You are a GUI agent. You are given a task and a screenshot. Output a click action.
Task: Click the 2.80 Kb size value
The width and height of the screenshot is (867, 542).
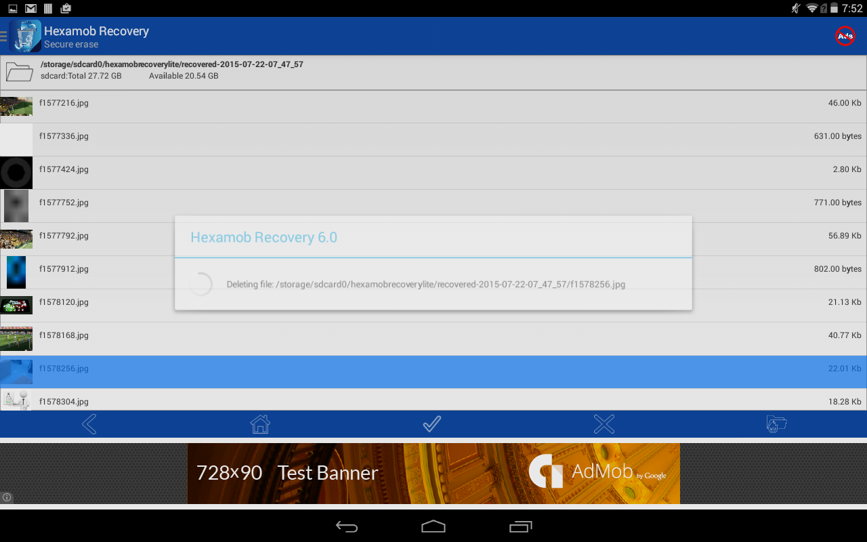(x=847, y=169)
